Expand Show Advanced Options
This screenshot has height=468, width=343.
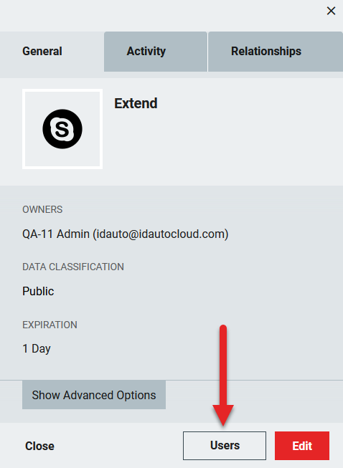pyautogui.click(x=94, y=395)
